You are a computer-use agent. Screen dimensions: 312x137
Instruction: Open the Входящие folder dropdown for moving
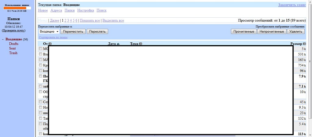[x=49, y=31]
